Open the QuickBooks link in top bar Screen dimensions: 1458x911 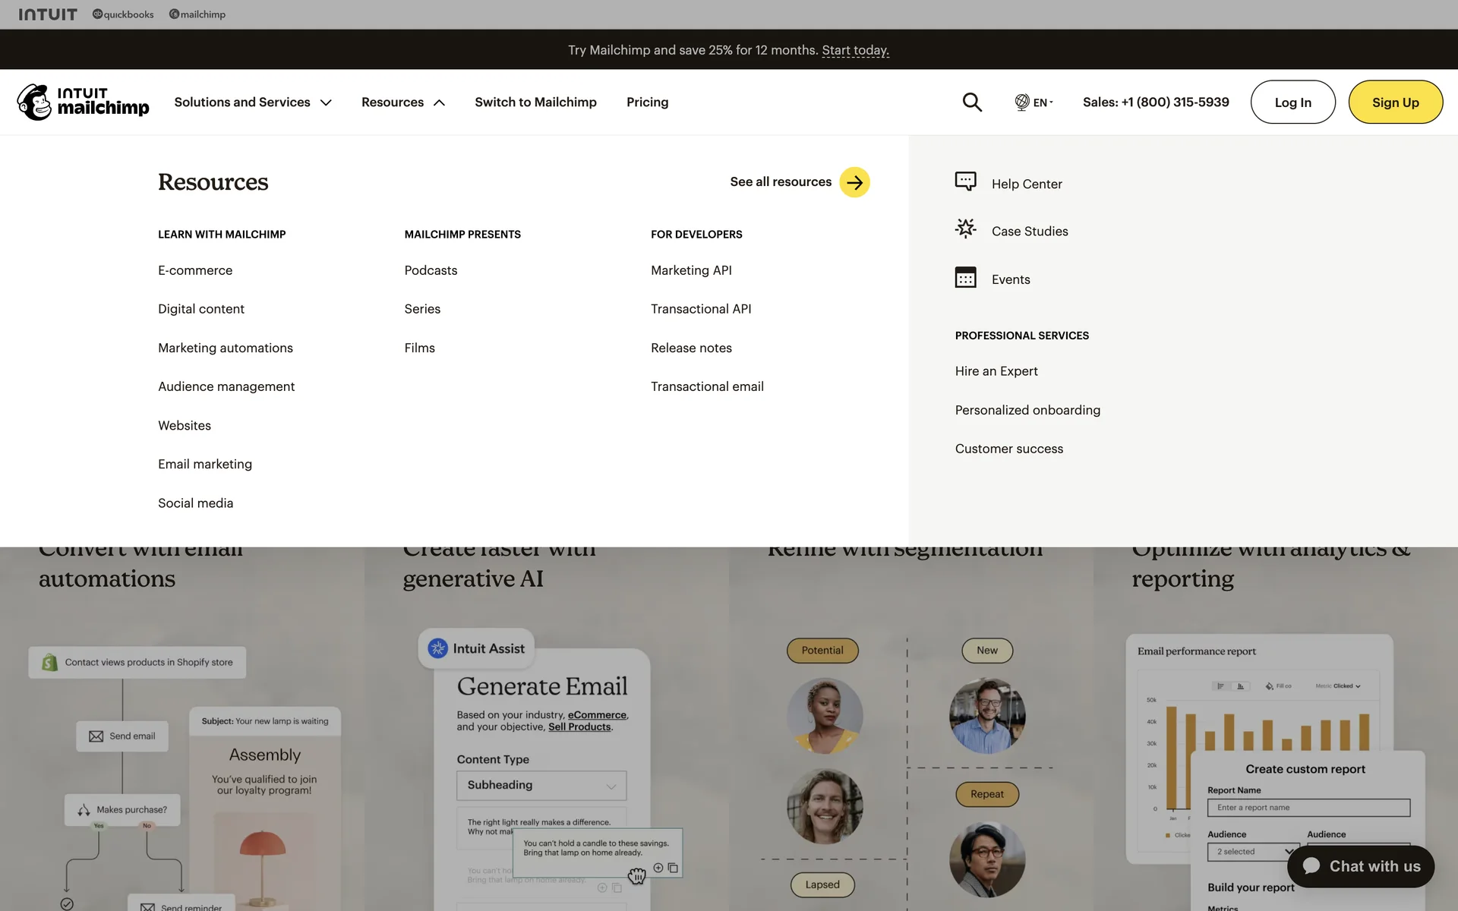(123, 14)
